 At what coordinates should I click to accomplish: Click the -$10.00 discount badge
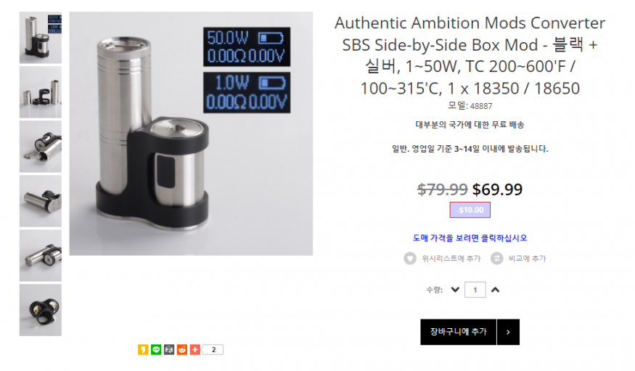pos(470,210)
